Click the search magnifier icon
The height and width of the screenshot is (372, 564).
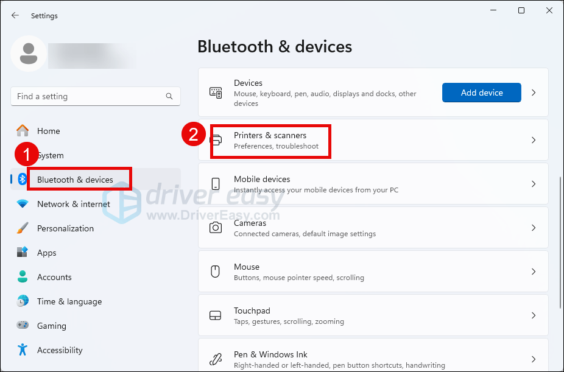169,96
